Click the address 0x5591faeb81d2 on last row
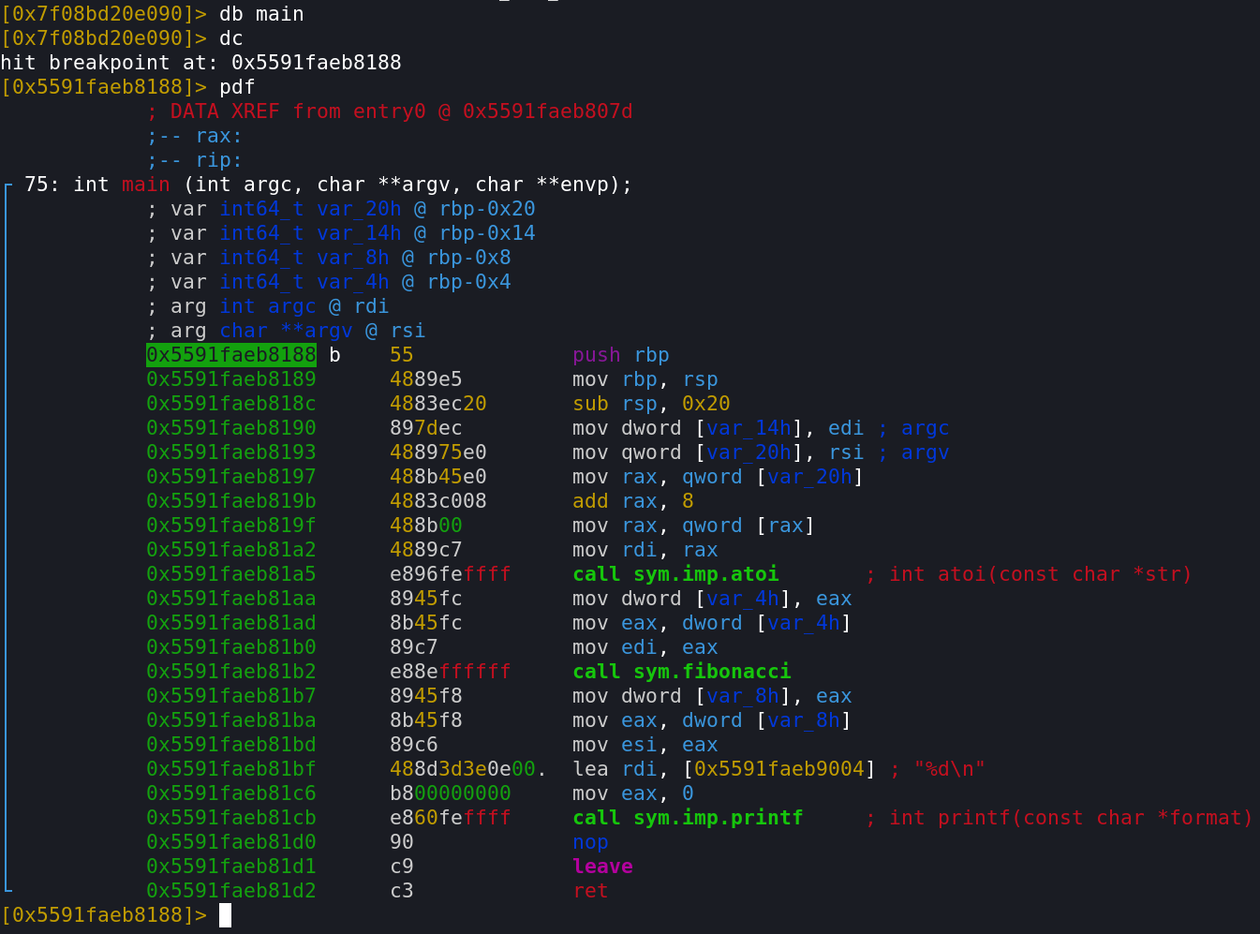 tap(230, 891)
